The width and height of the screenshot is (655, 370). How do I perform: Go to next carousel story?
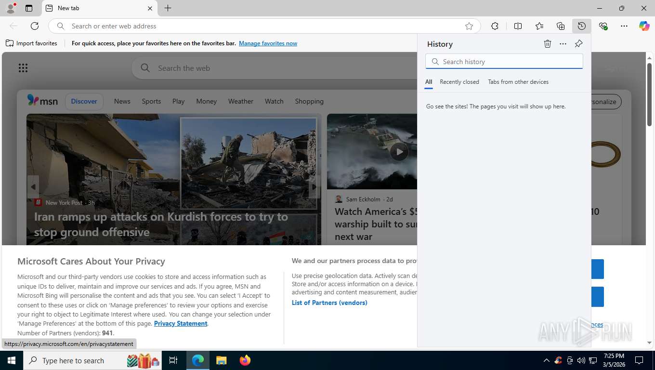click(314, 187)
